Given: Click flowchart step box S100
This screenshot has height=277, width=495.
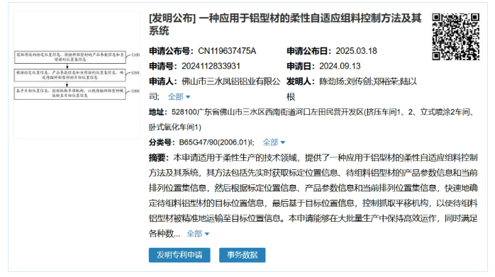Looking at the screenshot, I should pos(70,57).
